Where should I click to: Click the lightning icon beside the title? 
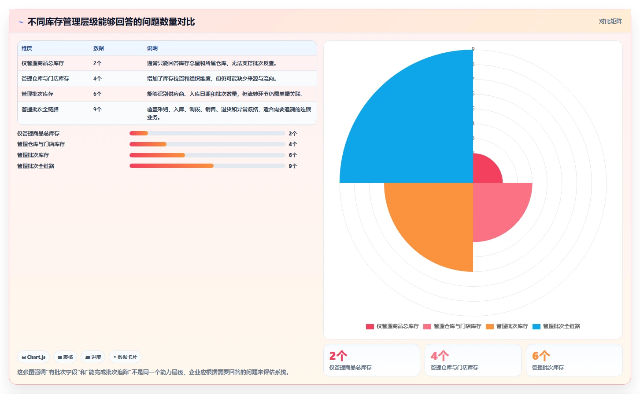(x=21, y=22)
